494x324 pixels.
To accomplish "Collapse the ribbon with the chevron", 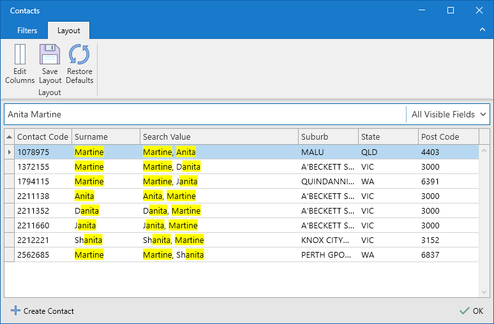I will [x=483, y=29].
